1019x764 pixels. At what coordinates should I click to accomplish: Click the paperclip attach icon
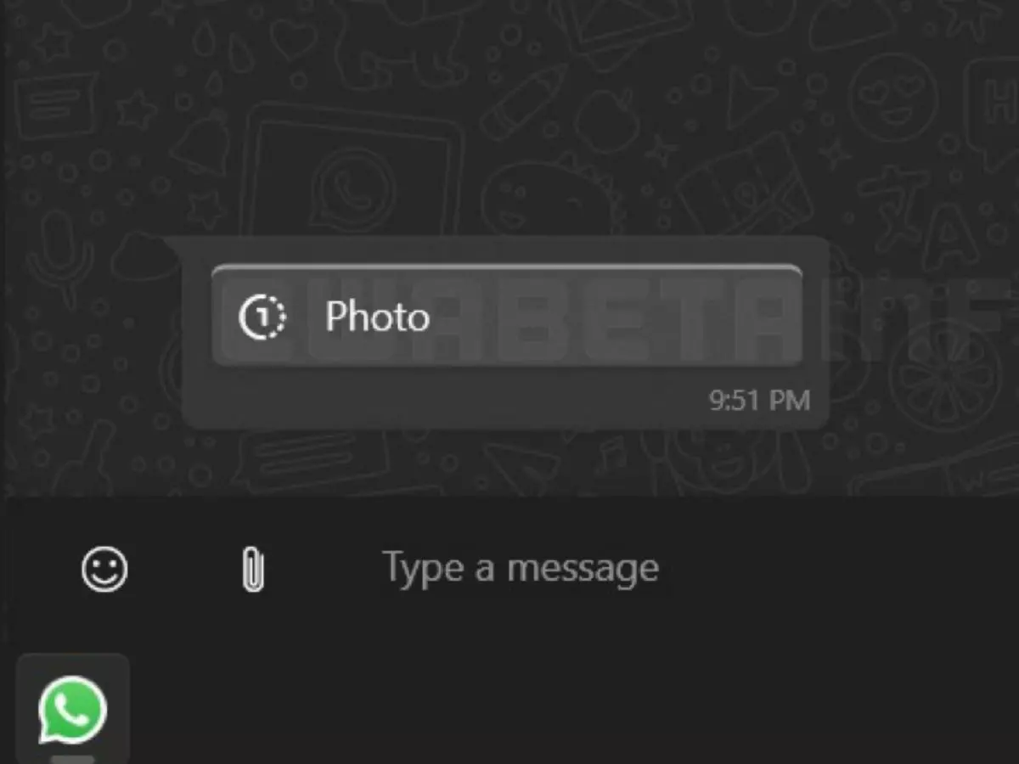[x=252, y=569]
